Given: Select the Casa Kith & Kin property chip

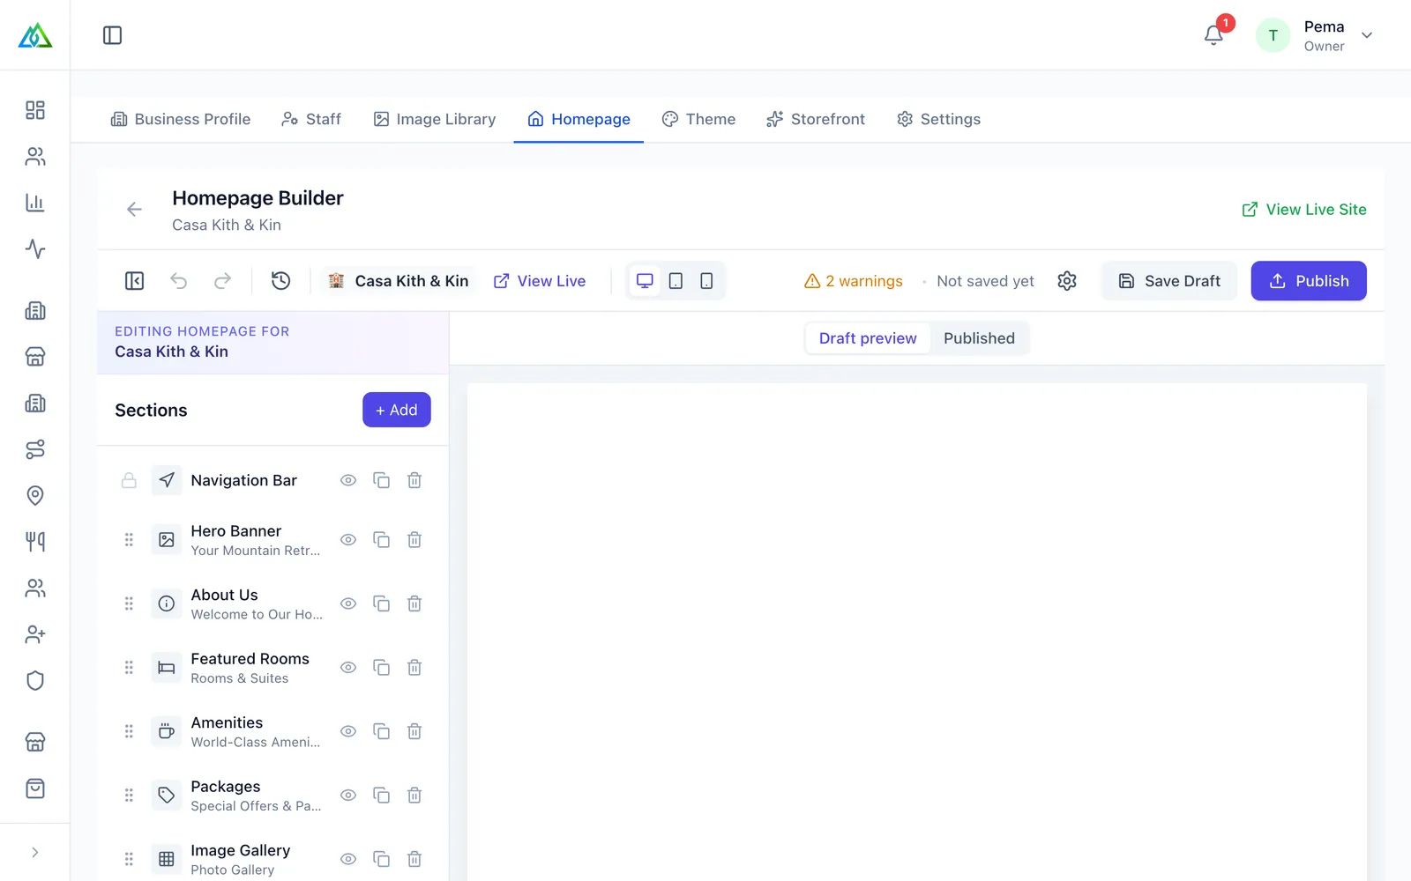Looking at the screenshot, I should pos(399,281).
